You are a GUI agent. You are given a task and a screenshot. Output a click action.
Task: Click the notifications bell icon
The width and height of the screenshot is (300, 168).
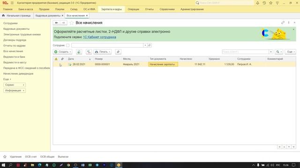(x=257, y=3)
